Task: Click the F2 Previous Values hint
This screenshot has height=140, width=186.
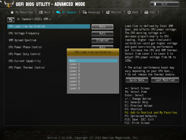Action: [x=139, y=106]
